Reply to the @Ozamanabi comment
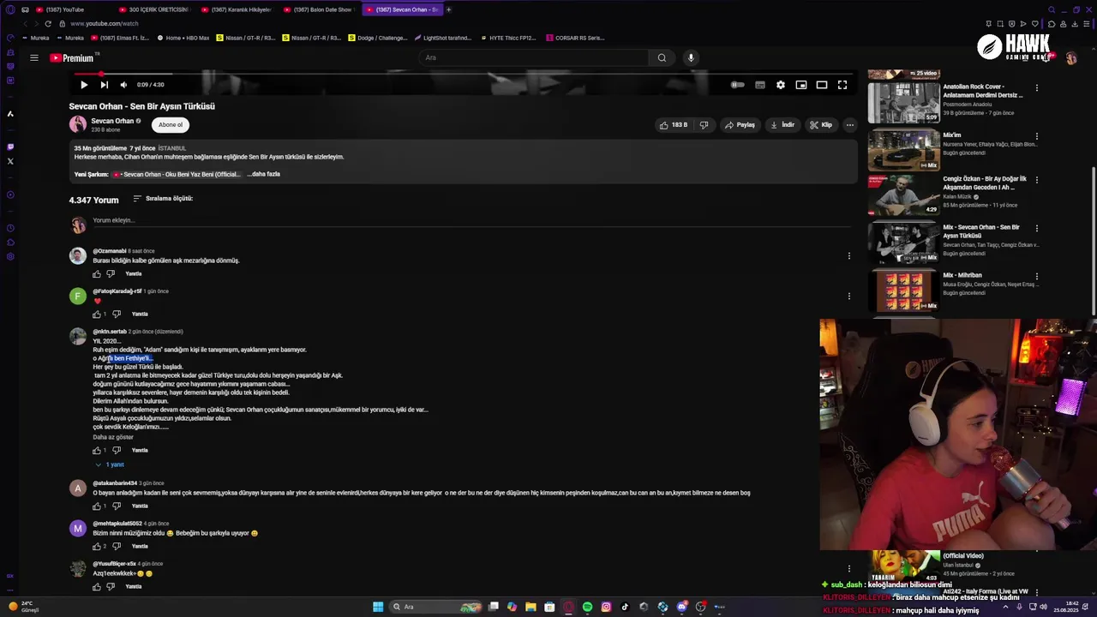The height and width of the screenshot is (617, 1097). tap(134, 274)
